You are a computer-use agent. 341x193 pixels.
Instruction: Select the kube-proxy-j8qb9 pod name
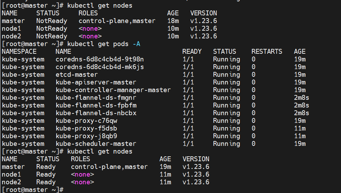[86, 136]
